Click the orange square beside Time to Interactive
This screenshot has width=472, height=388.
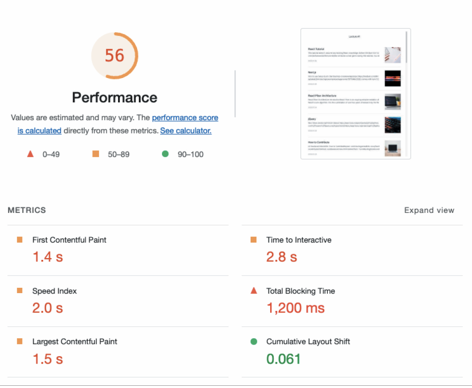click(253, 239)
